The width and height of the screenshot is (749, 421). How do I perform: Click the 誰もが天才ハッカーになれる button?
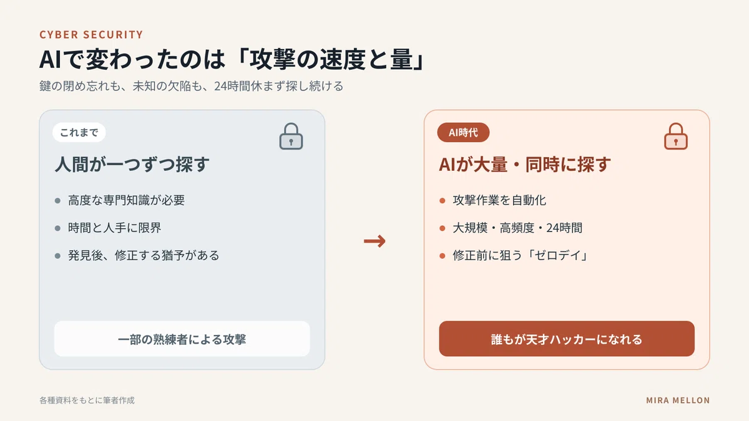point(567,339)
